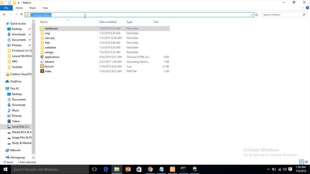Viewport: 310px width, 174px height.
Task: Refresh the htdocs folder view
Action: (x=256, y=15)
